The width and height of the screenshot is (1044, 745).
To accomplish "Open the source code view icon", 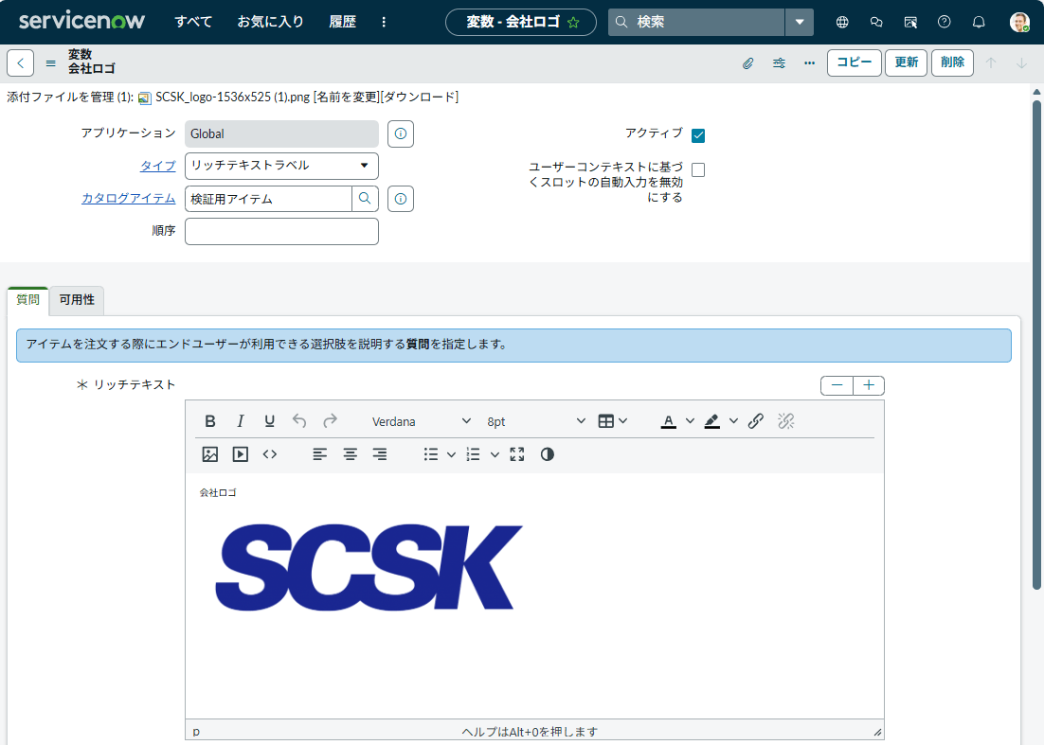I will tap(270, 454).
